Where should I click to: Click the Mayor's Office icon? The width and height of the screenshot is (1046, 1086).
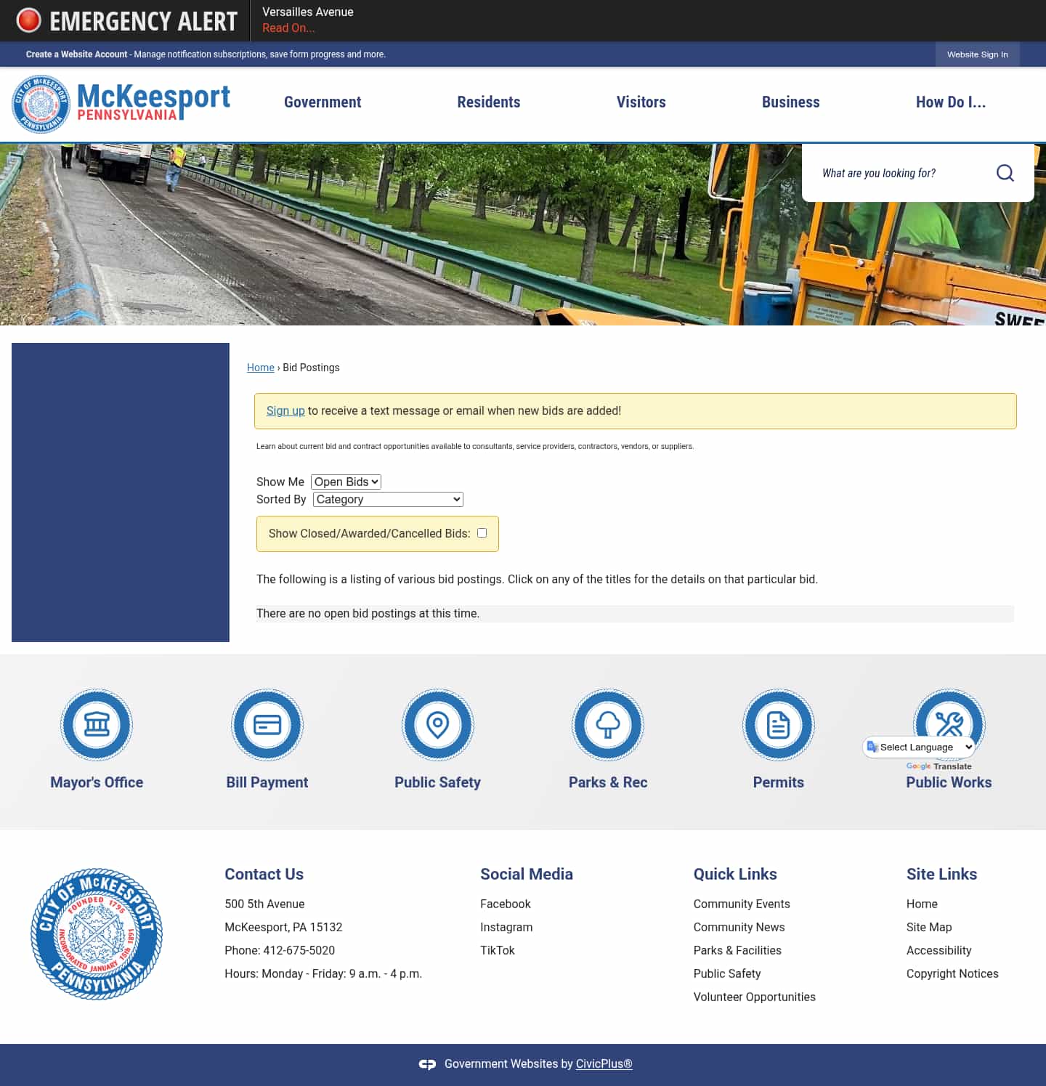97,724
